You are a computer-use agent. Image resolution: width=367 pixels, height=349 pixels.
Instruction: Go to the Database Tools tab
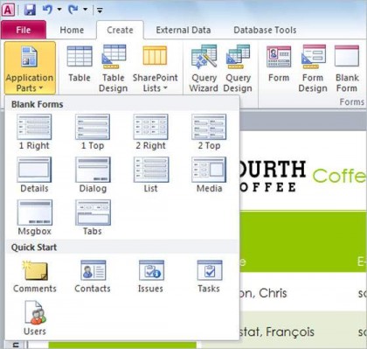click(265, 30)
